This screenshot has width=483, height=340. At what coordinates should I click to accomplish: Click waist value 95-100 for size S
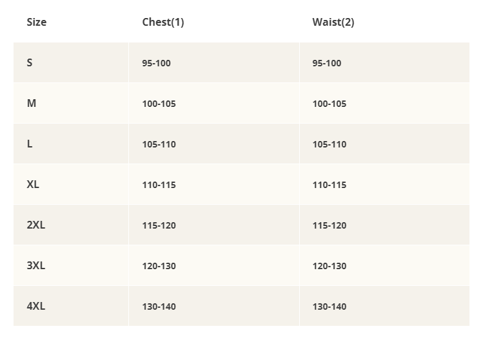click(326, 63)
